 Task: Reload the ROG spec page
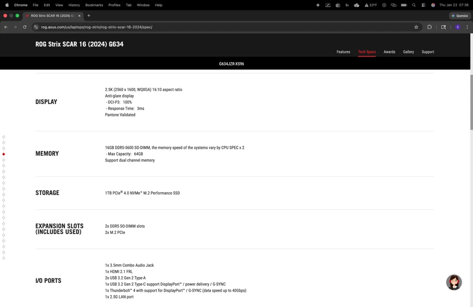click(25, 27)
